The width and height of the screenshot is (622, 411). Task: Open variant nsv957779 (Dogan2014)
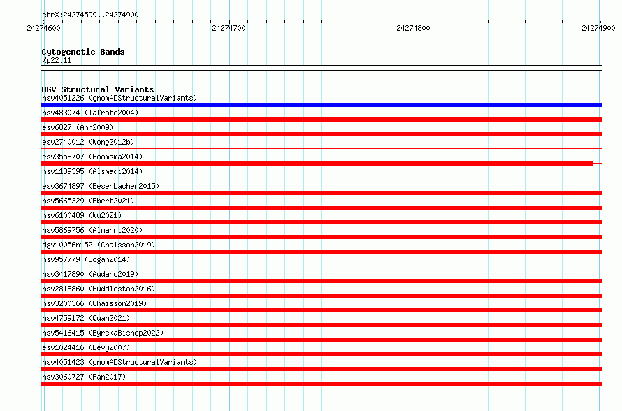(86, 259)
